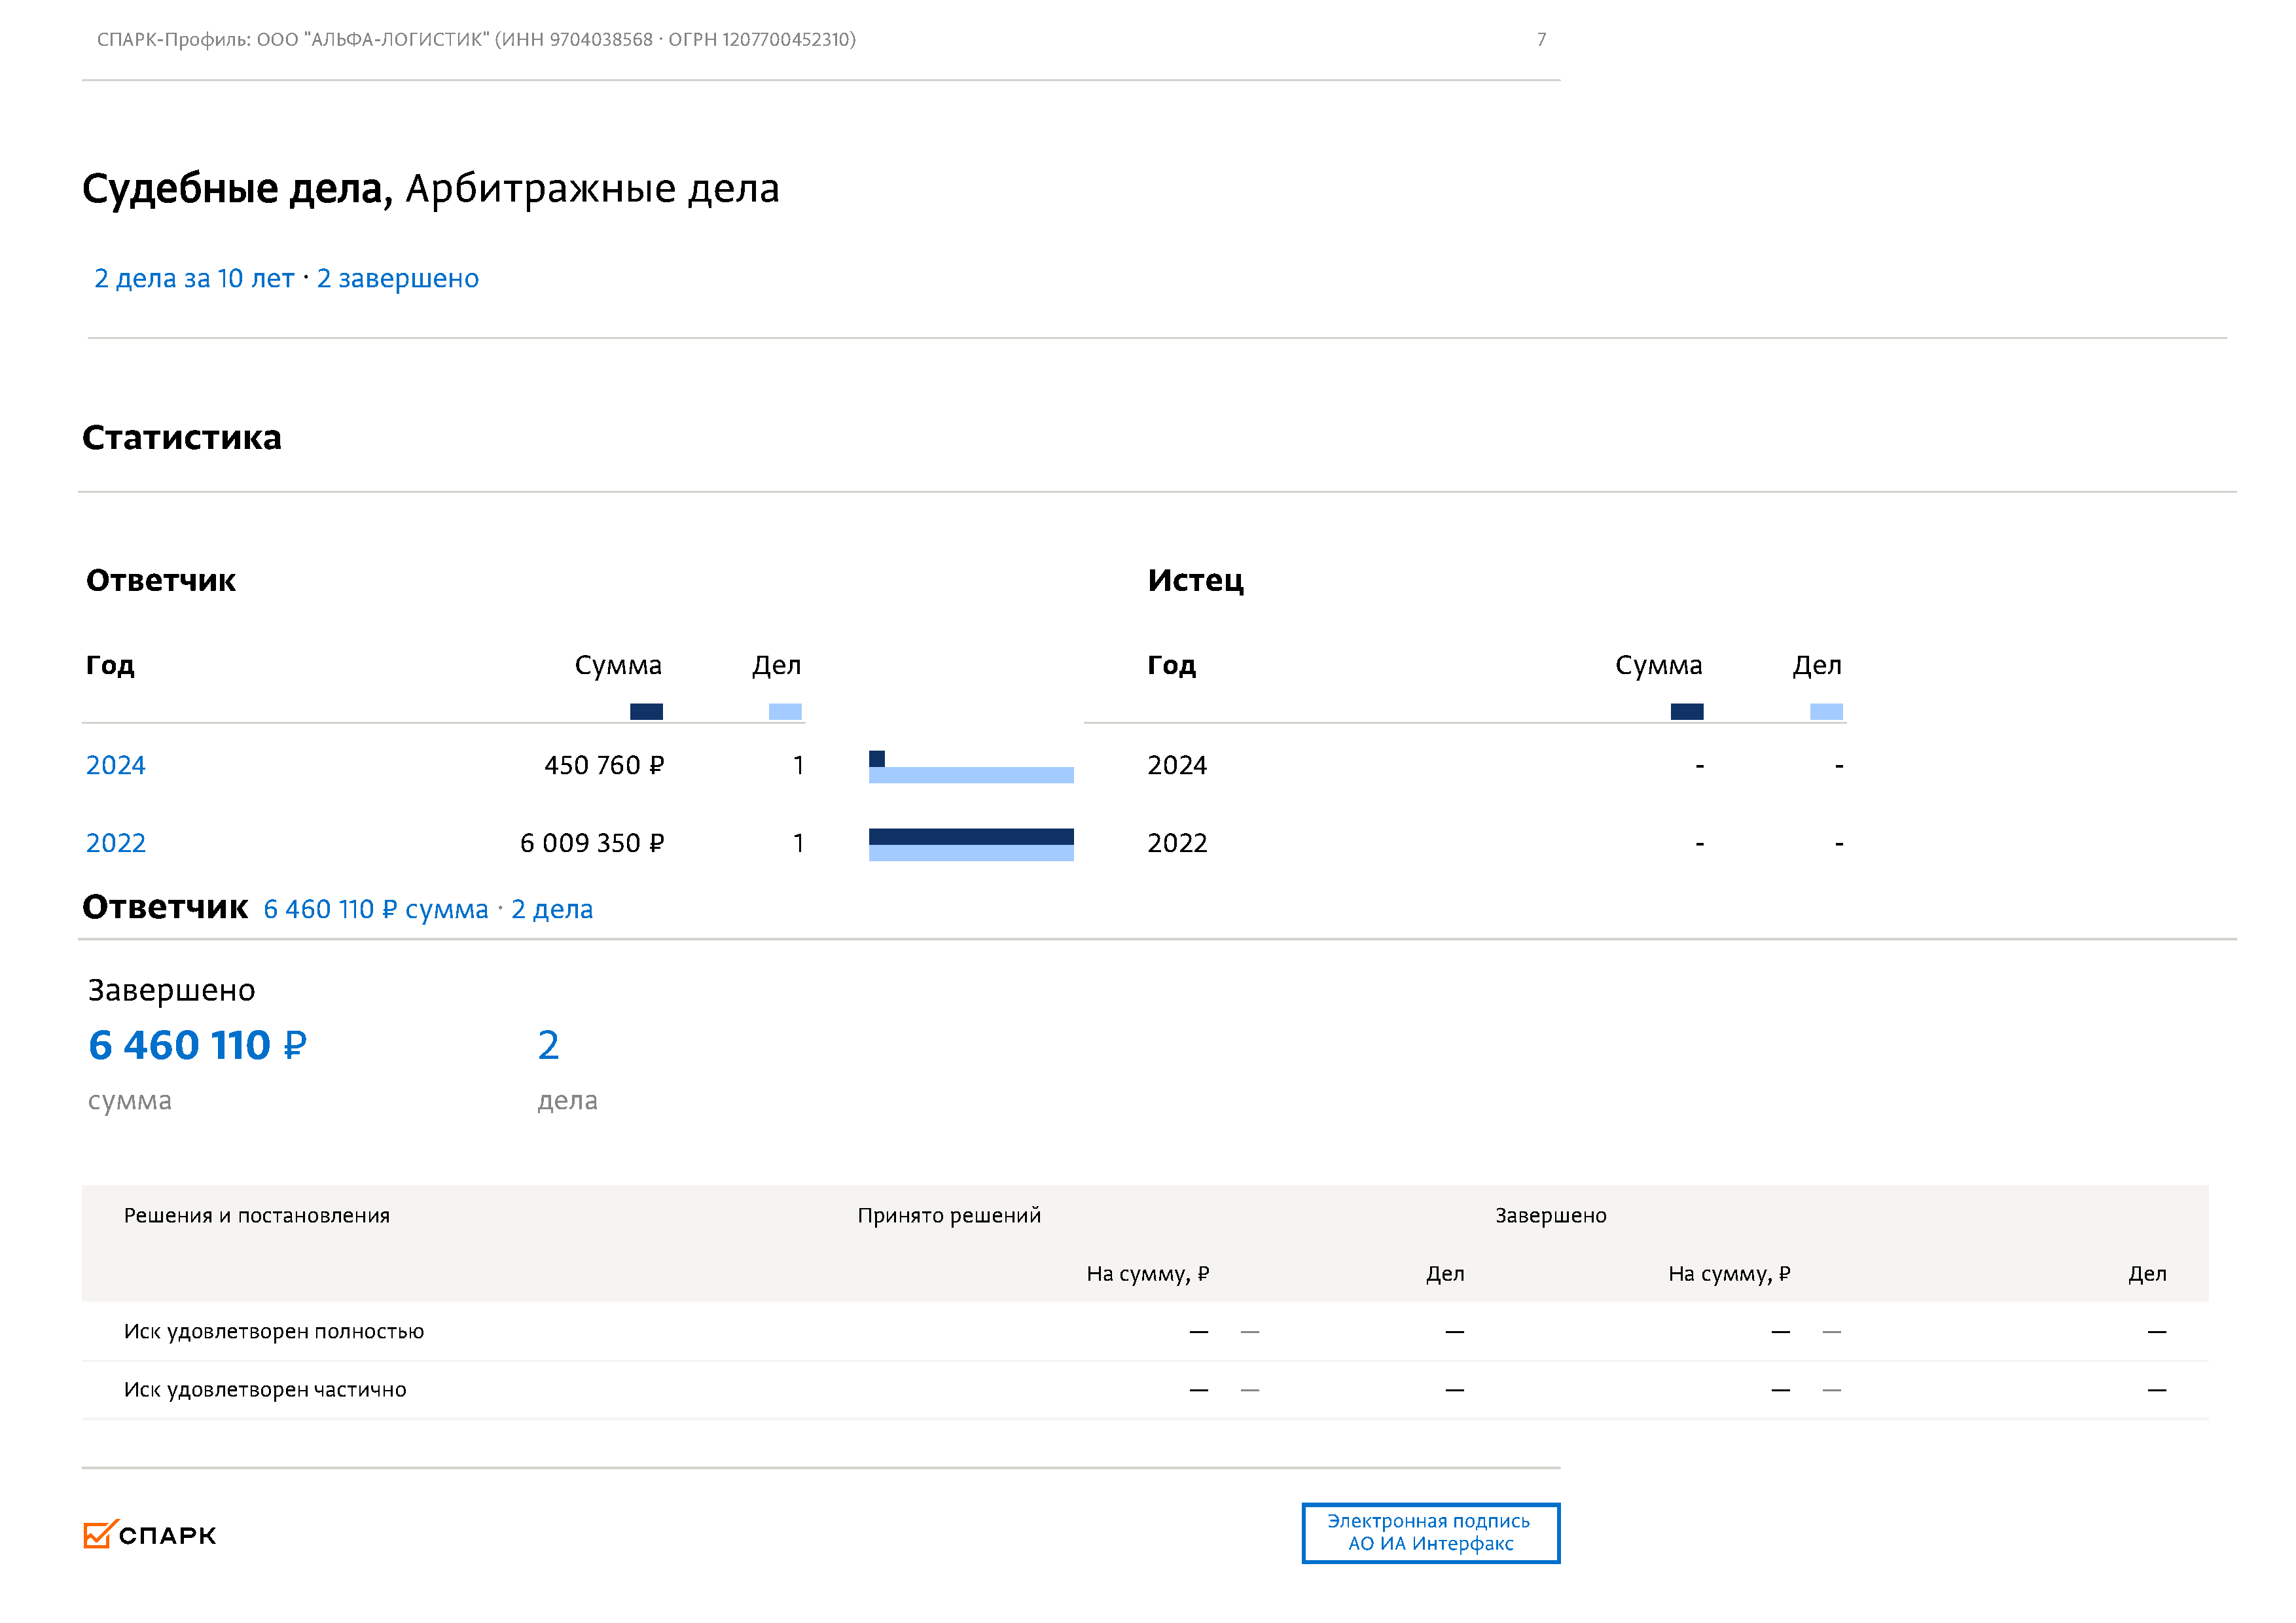Select the 'Иск удовлетворен частично' row
The height and width of the screenshot is (1623, 2296).
(265, 1389)
